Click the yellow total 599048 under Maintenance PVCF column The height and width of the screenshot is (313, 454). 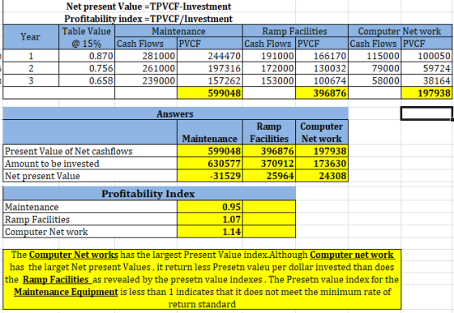pos(210,93)
